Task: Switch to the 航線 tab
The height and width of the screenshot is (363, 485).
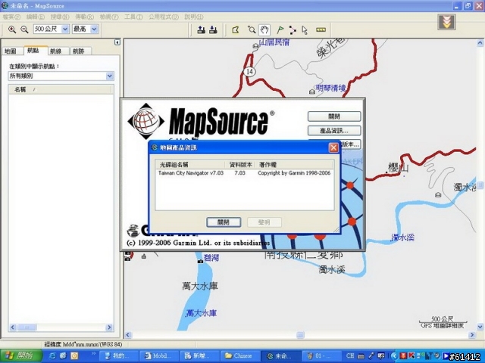Action: click(x=58, y=51)
